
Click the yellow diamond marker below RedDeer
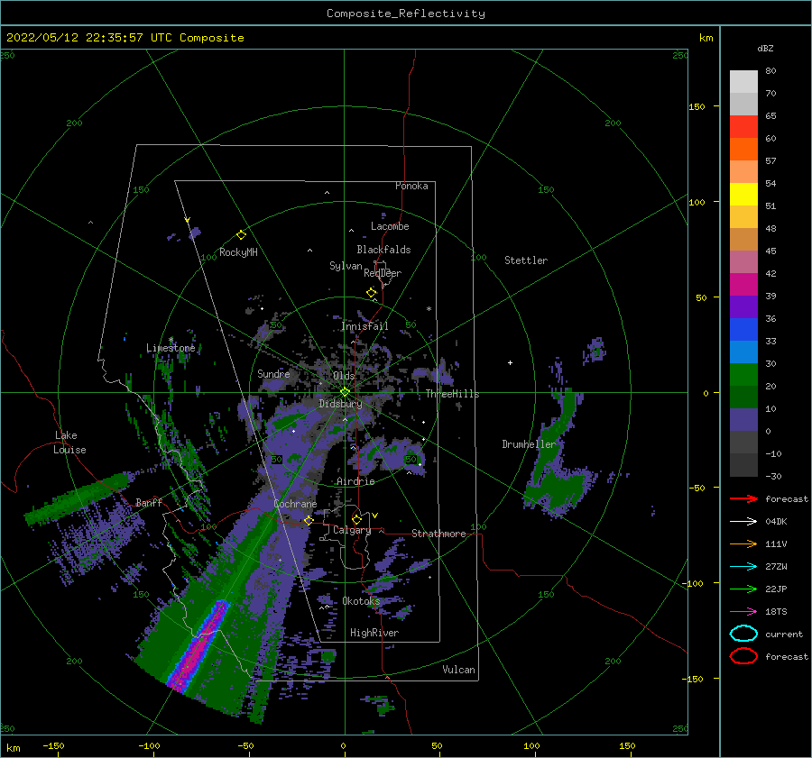point(372,293)
